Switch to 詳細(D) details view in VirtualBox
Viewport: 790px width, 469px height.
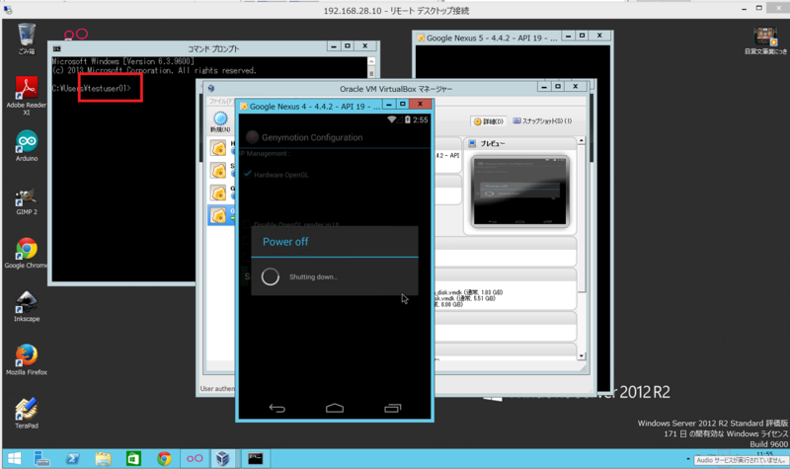coord(488,121)
